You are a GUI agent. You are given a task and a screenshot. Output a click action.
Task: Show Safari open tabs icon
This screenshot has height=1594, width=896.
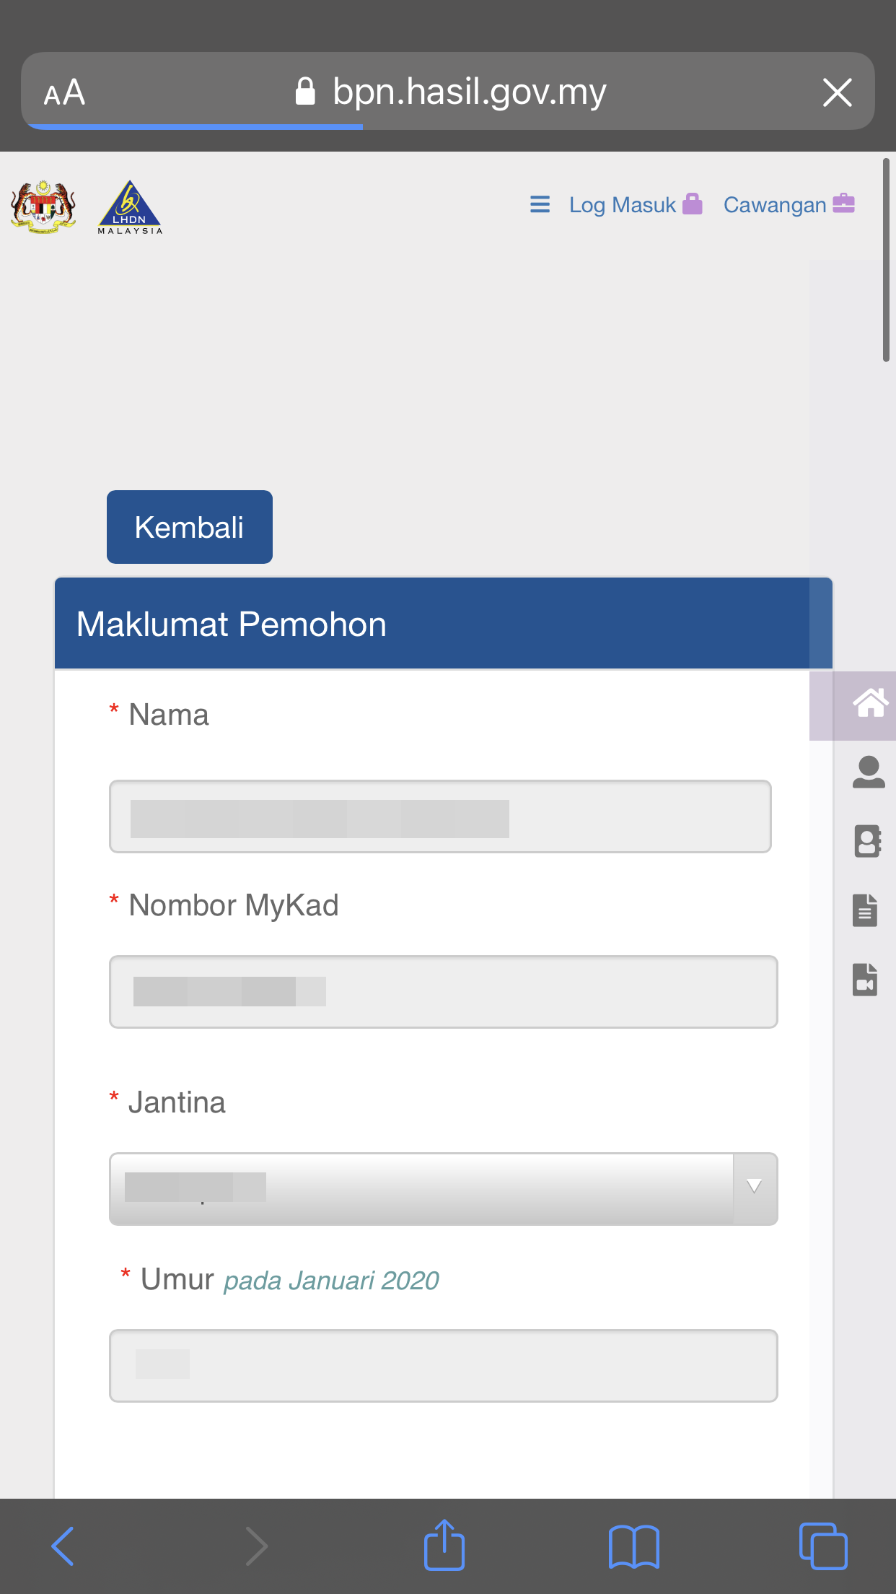(x=823, y=1546)
